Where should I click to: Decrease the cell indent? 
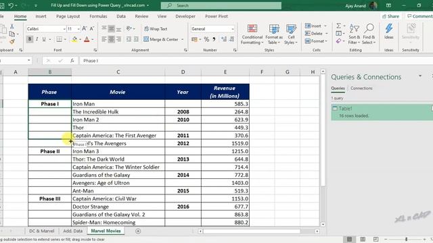[129, 39]
